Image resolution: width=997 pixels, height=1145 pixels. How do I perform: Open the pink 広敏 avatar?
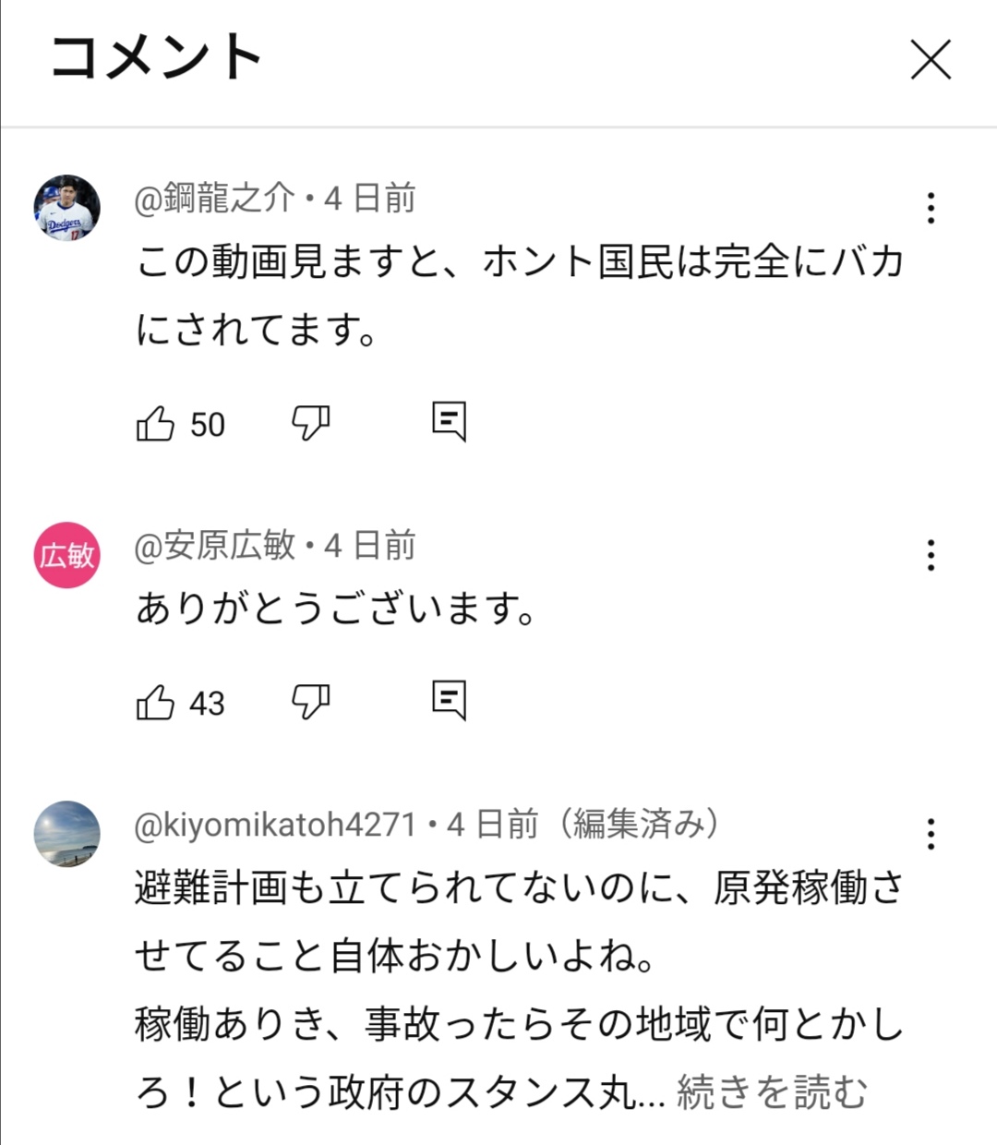click(67, 555)
